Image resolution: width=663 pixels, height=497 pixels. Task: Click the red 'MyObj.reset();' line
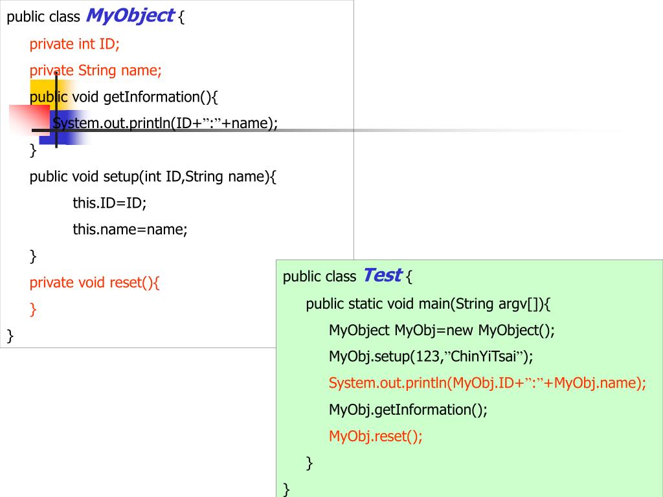tap(376, 436)
